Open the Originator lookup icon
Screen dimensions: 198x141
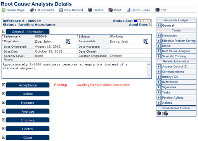pyautogui.click(x=68, y=41)
